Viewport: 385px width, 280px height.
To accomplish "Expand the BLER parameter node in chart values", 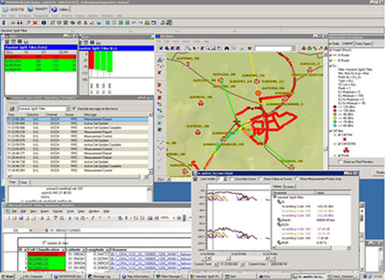I will [279, 242].
